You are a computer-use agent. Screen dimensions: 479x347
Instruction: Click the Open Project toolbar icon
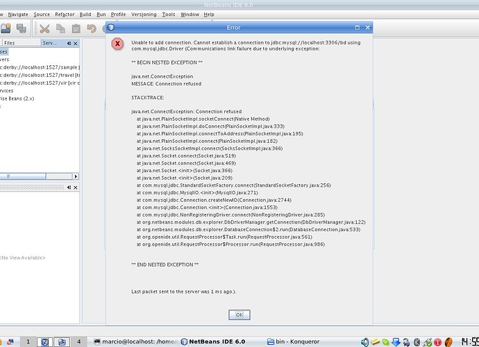(6, 28)
